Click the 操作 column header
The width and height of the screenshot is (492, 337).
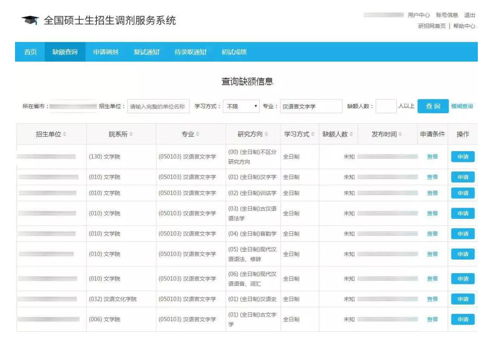coord(463,134)
